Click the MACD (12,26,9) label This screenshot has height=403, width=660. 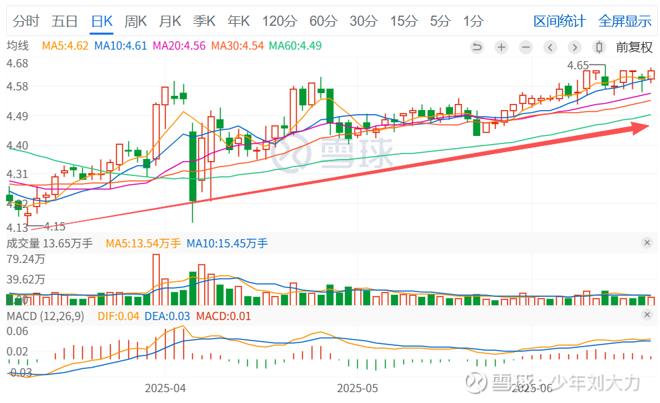point(45,316)
